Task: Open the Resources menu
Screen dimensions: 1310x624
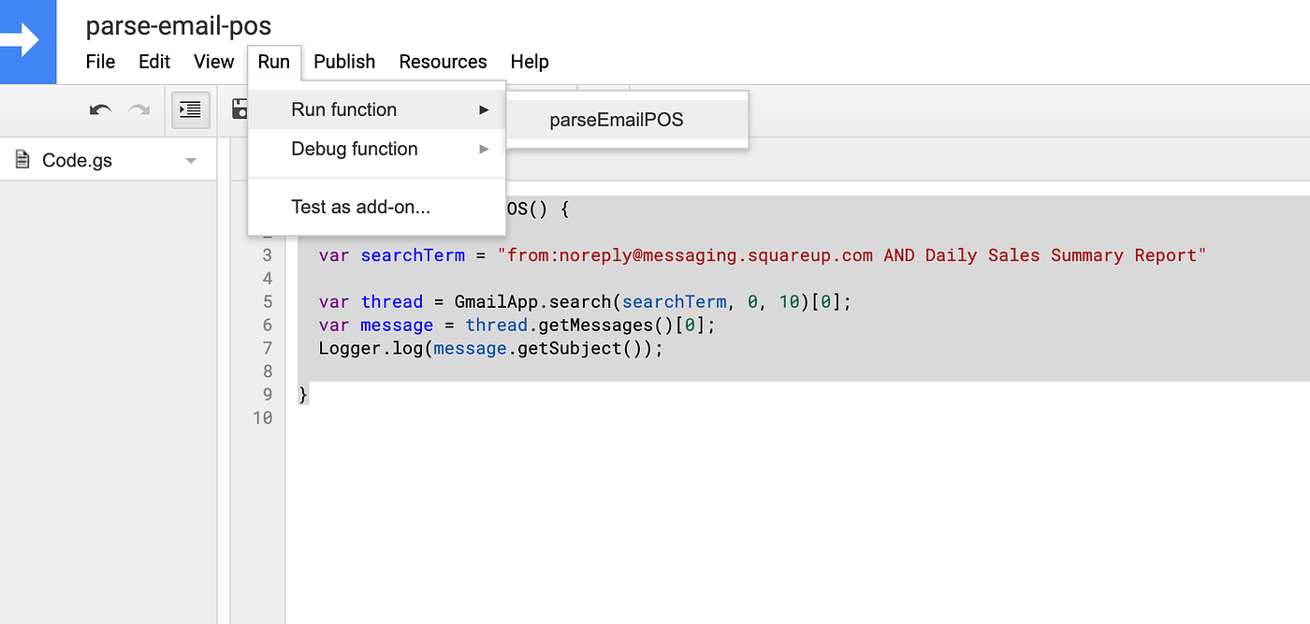Action: point(443,62)
